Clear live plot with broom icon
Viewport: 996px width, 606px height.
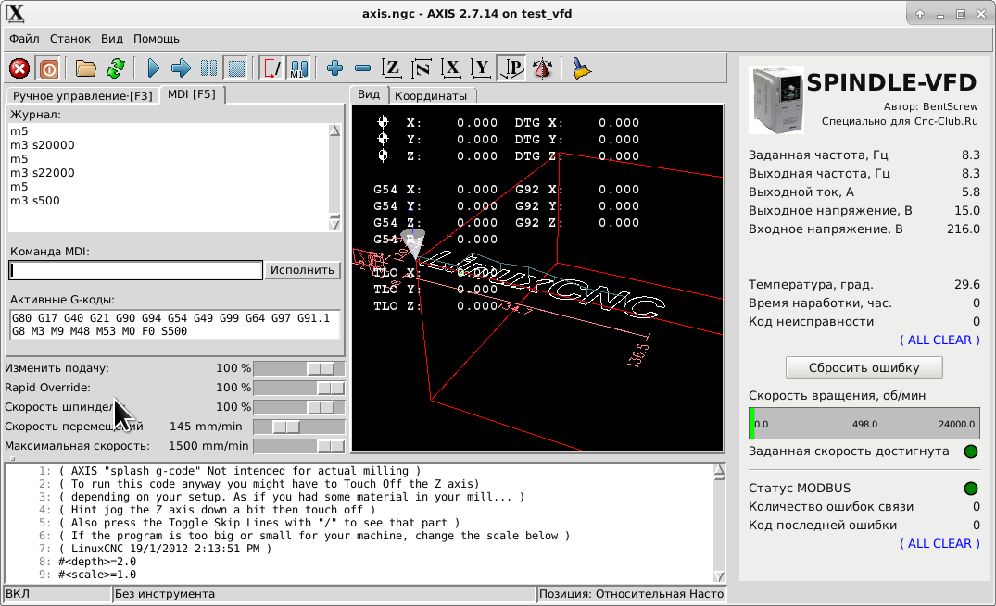pos(582,68)
